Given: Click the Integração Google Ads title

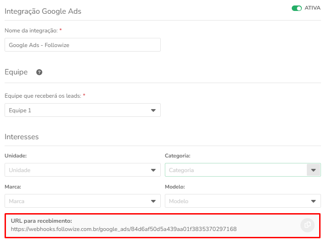Looking at the screenshot, I should 43,11.
